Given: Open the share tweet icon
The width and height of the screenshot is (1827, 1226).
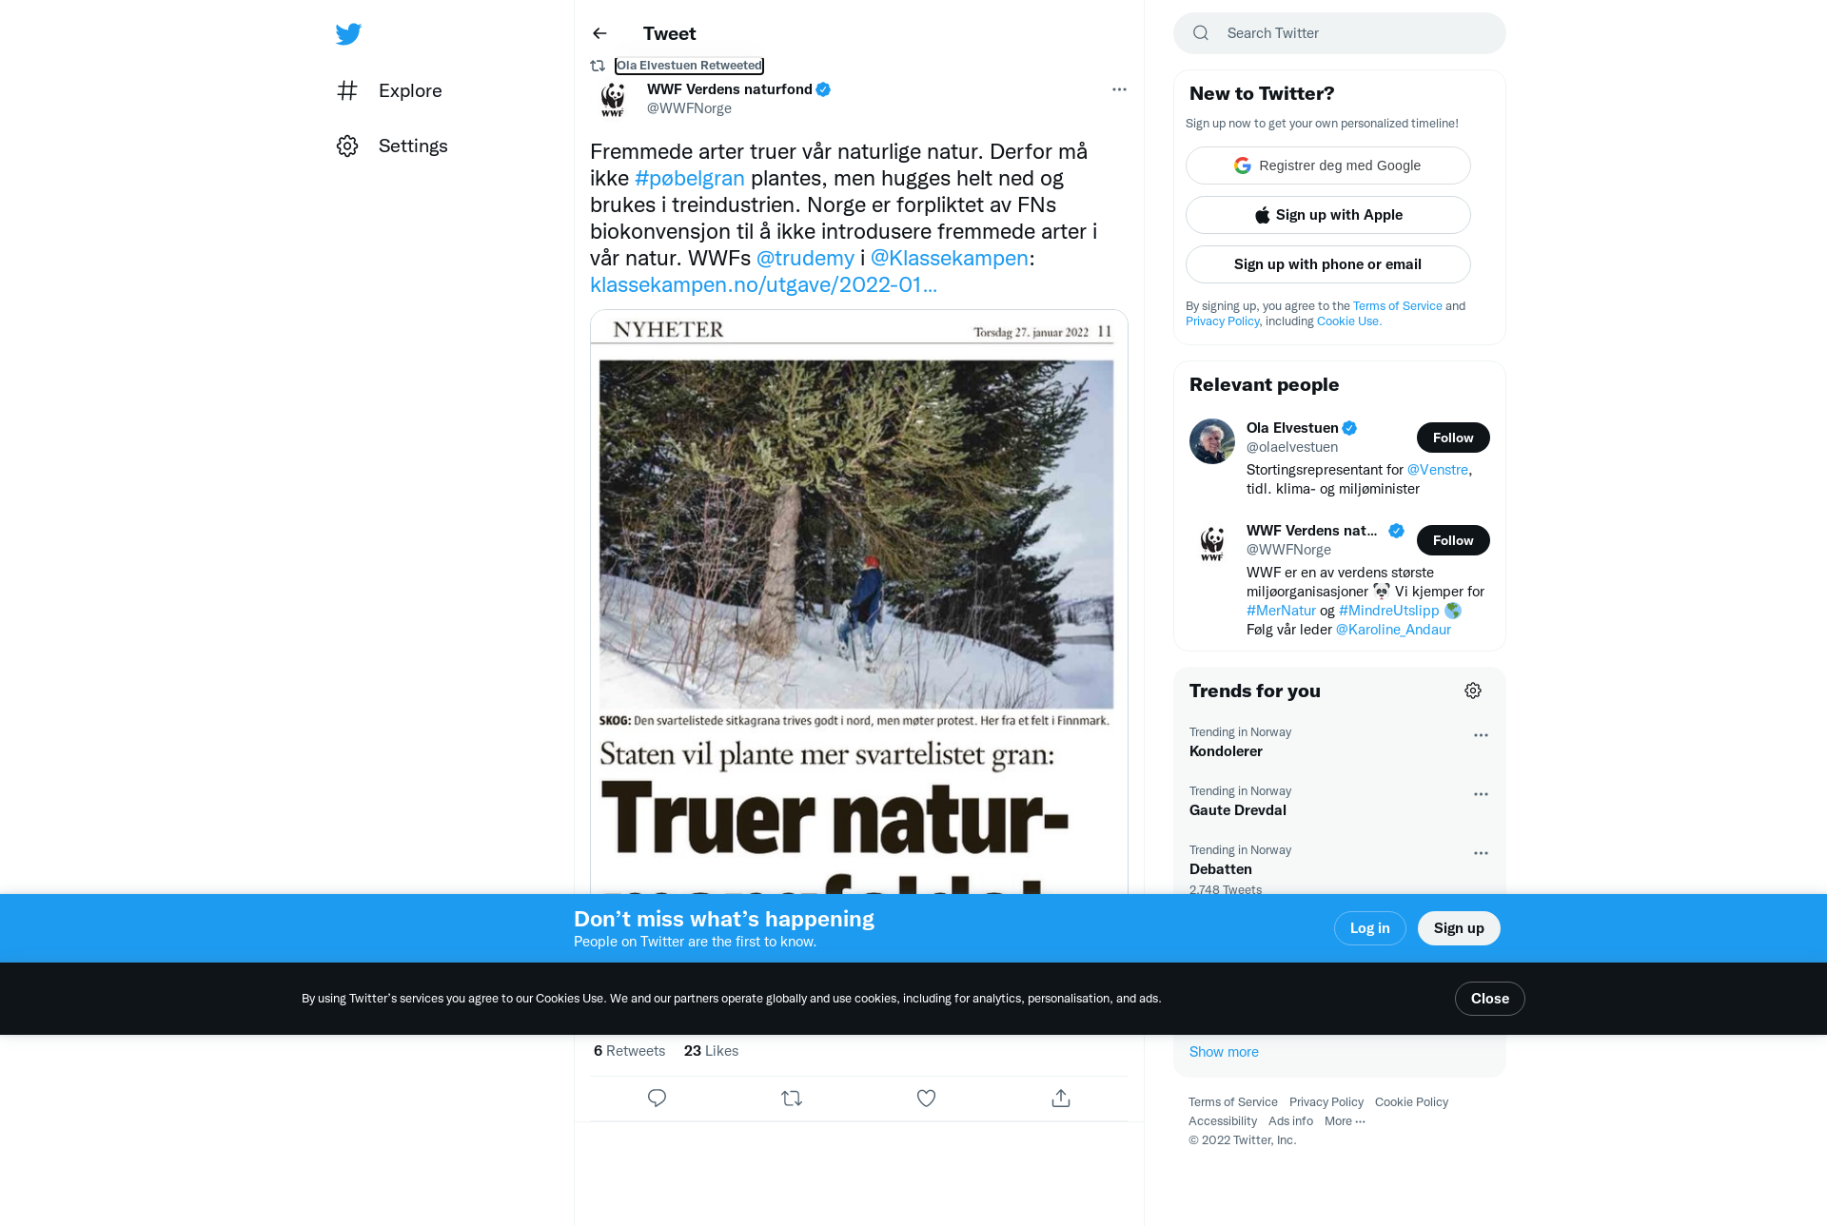Looking at the screenshot, I should click(1061, 1099).
